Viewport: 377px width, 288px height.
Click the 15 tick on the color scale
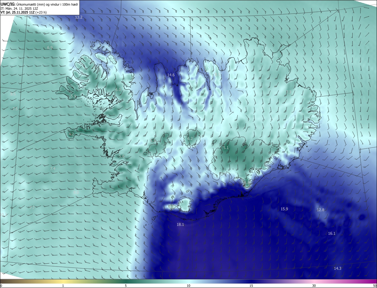[x=251, y=286]
